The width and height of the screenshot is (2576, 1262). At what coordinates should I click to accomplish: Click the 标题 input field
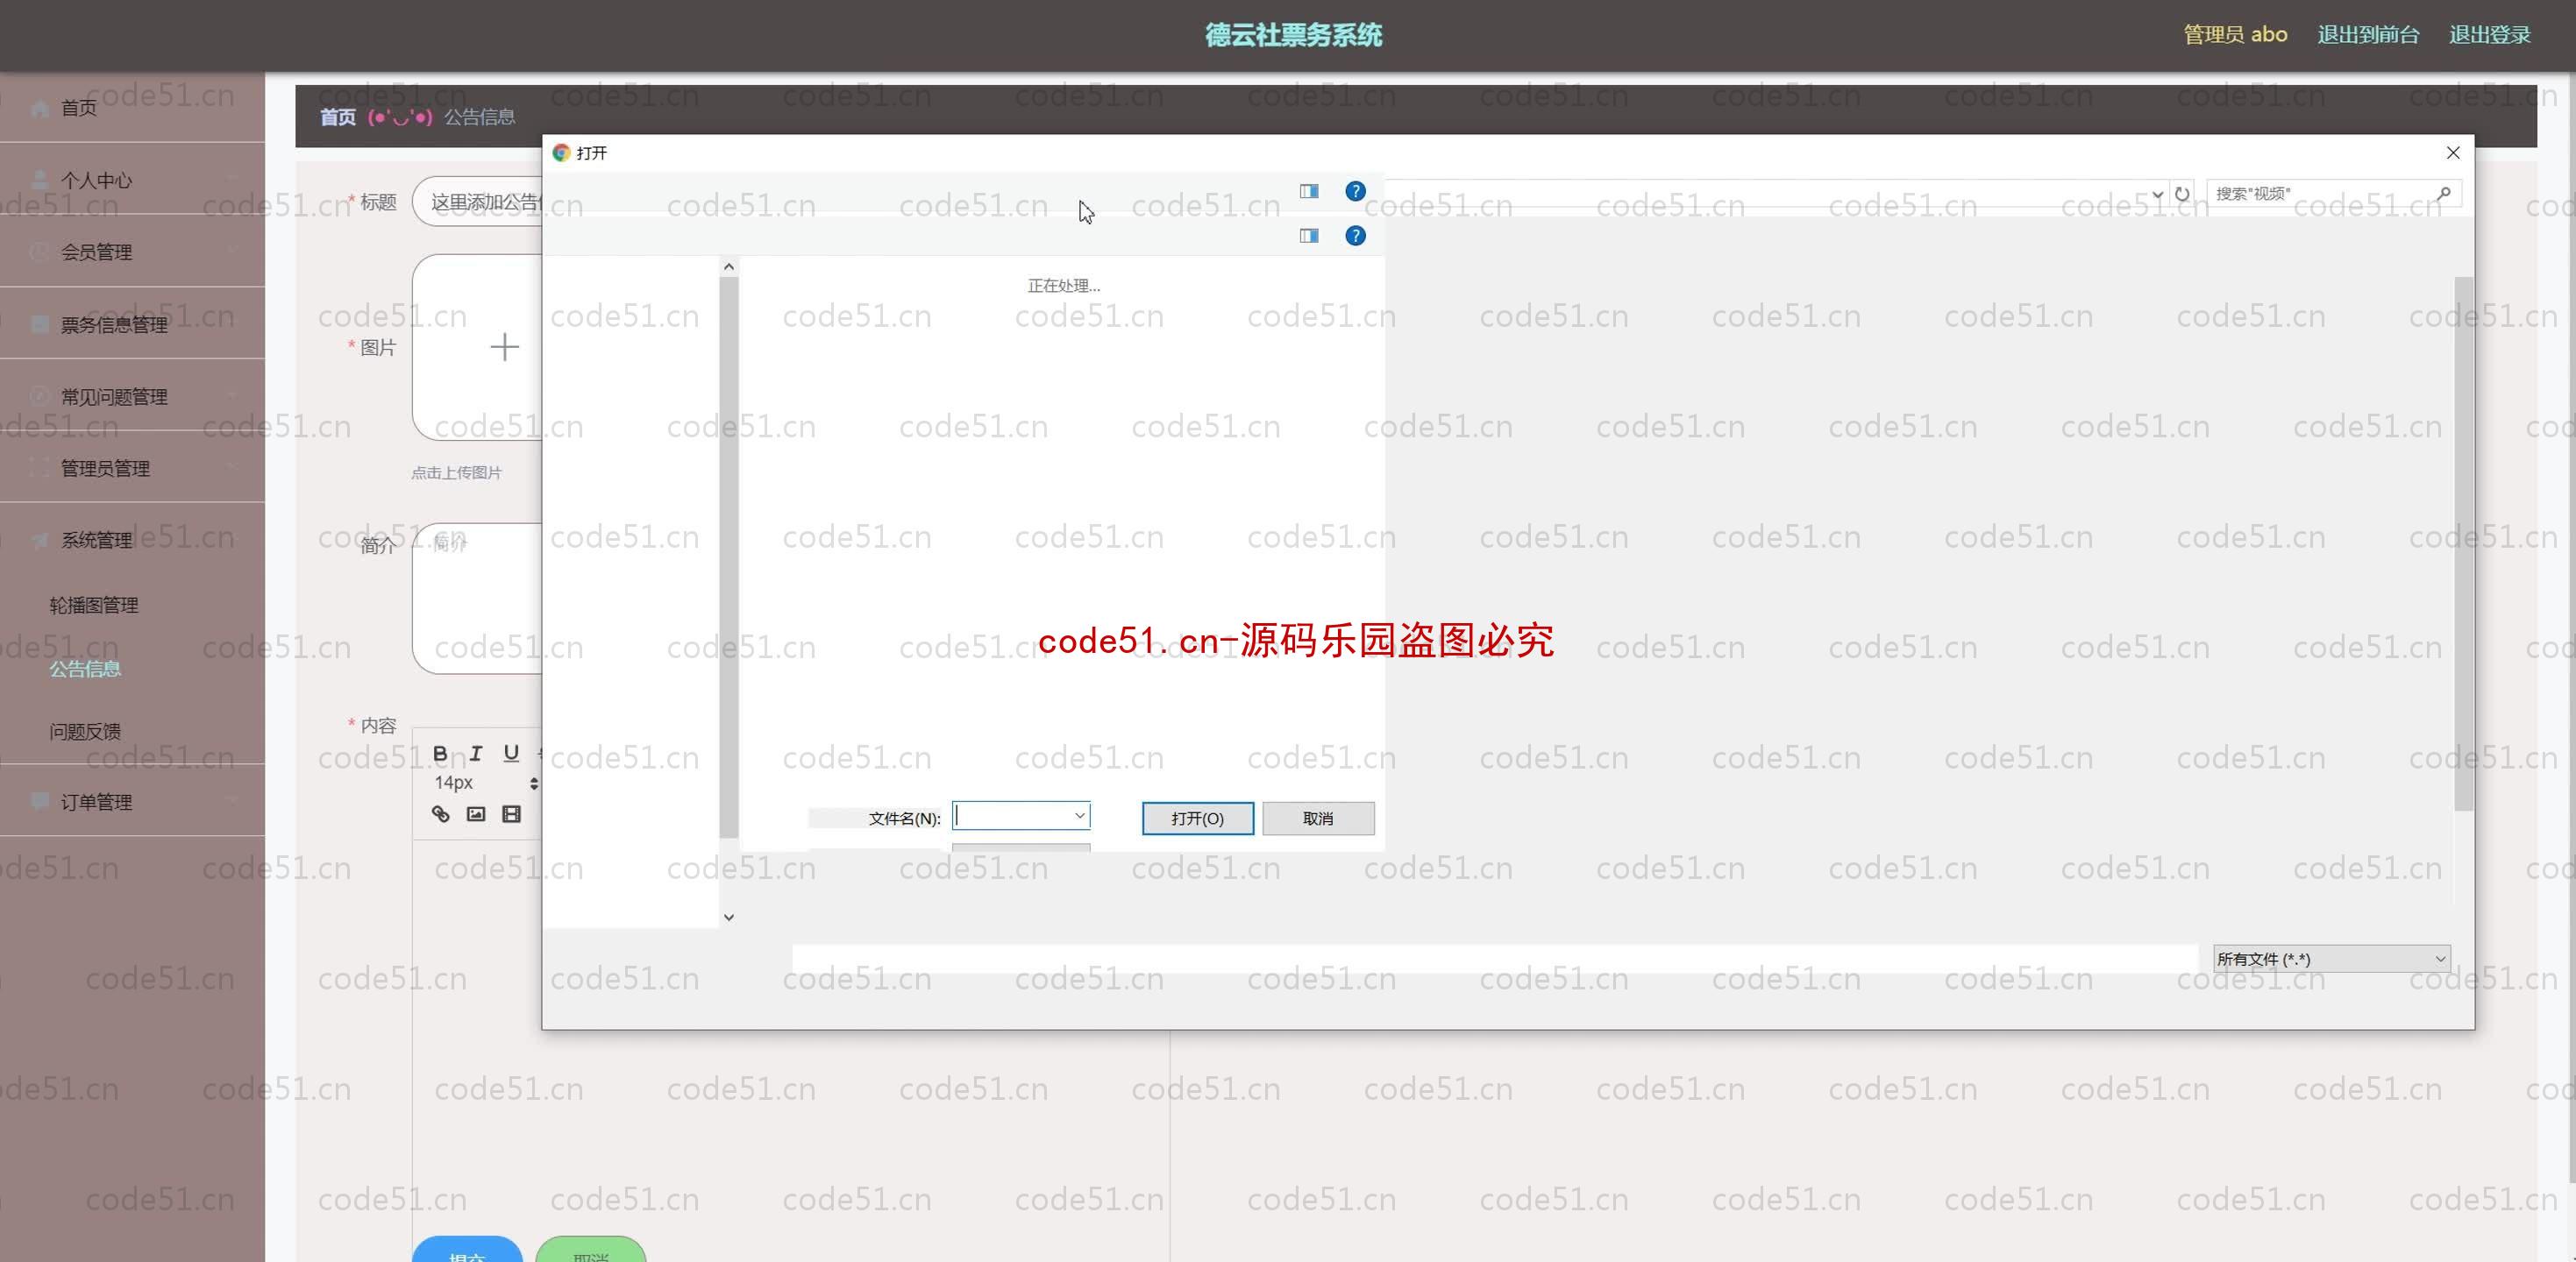[x=477, y=202]
